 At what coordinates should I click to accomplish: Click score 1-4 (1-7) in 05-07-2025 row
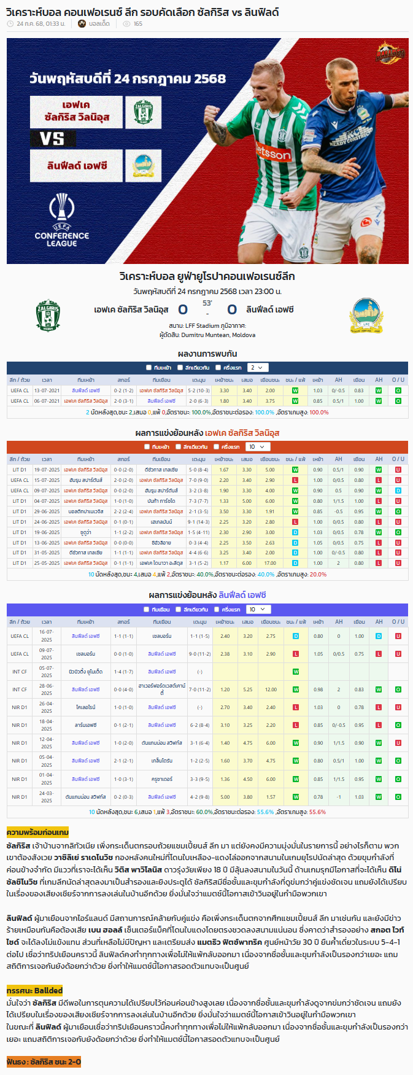[x=124, y=672]
